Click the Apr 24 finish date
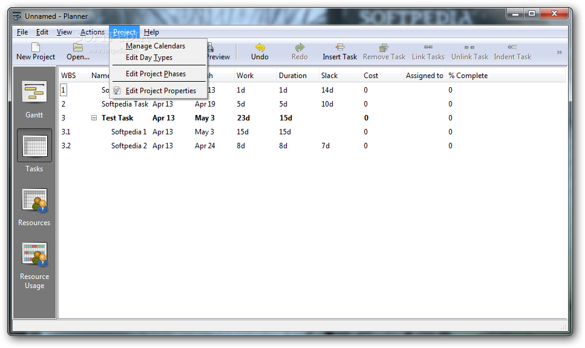585x348 pixels. (205, 146)
